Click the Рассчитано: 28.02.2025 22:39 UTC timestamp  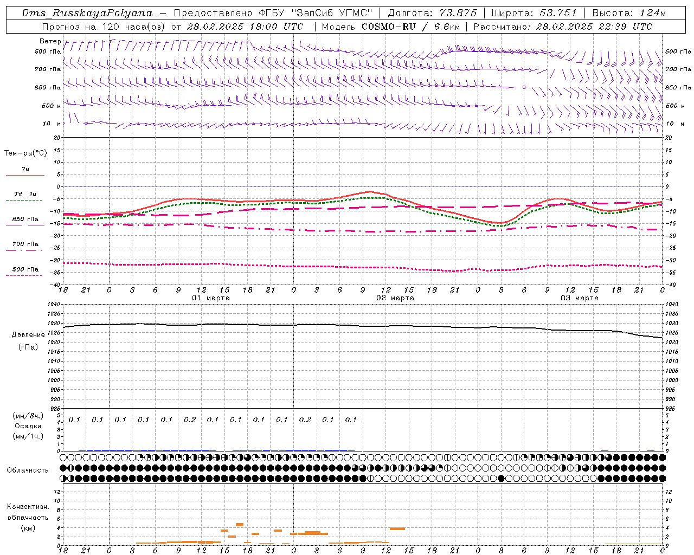tap(563, 27)
